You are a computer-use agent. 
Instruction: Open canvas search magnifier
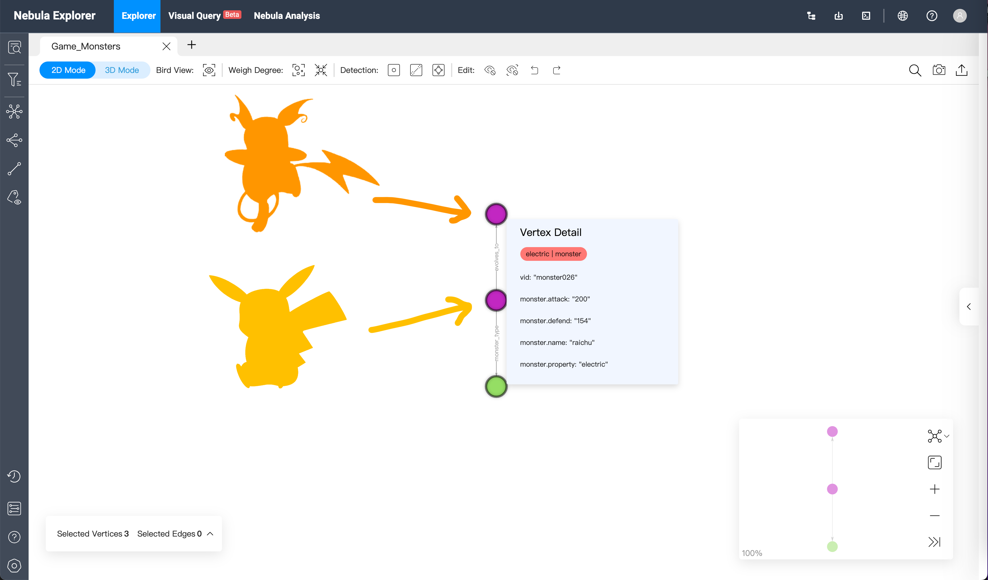point(915,70)
